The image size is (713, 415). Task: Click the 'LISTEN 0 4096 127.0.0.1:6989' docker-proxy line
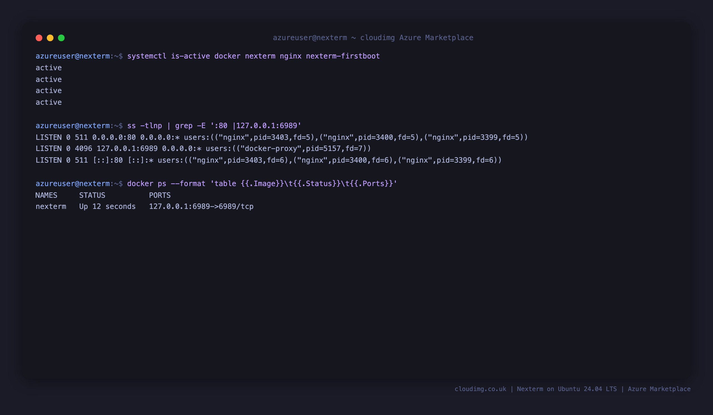point(203,148)
